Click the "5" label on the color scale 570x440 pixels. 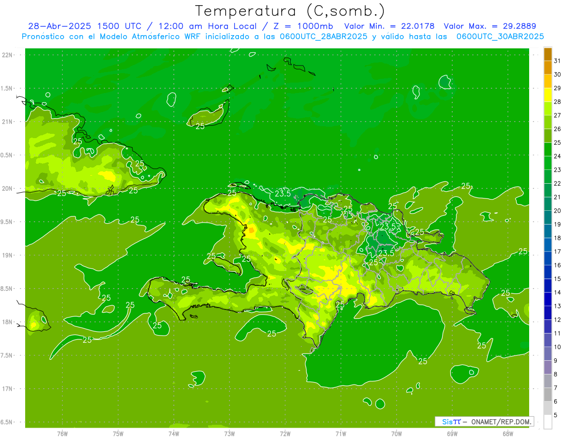[x=556, y=415]
